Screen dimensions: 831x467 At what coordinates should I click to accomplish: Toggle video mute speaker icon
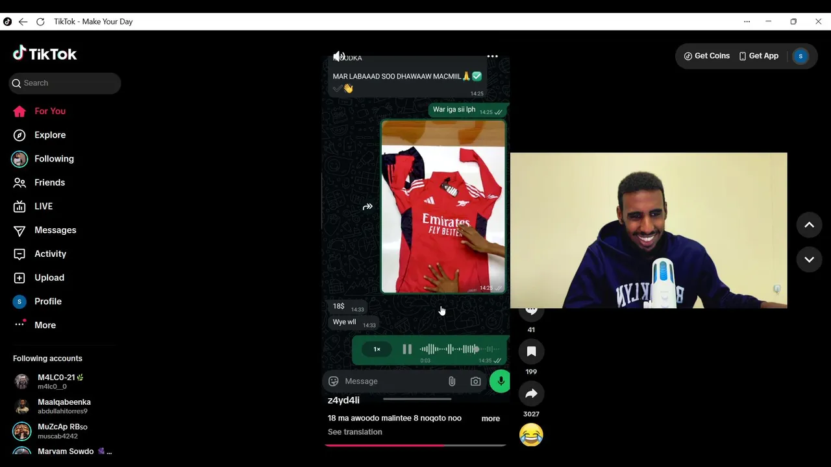[x=339, y=56]
